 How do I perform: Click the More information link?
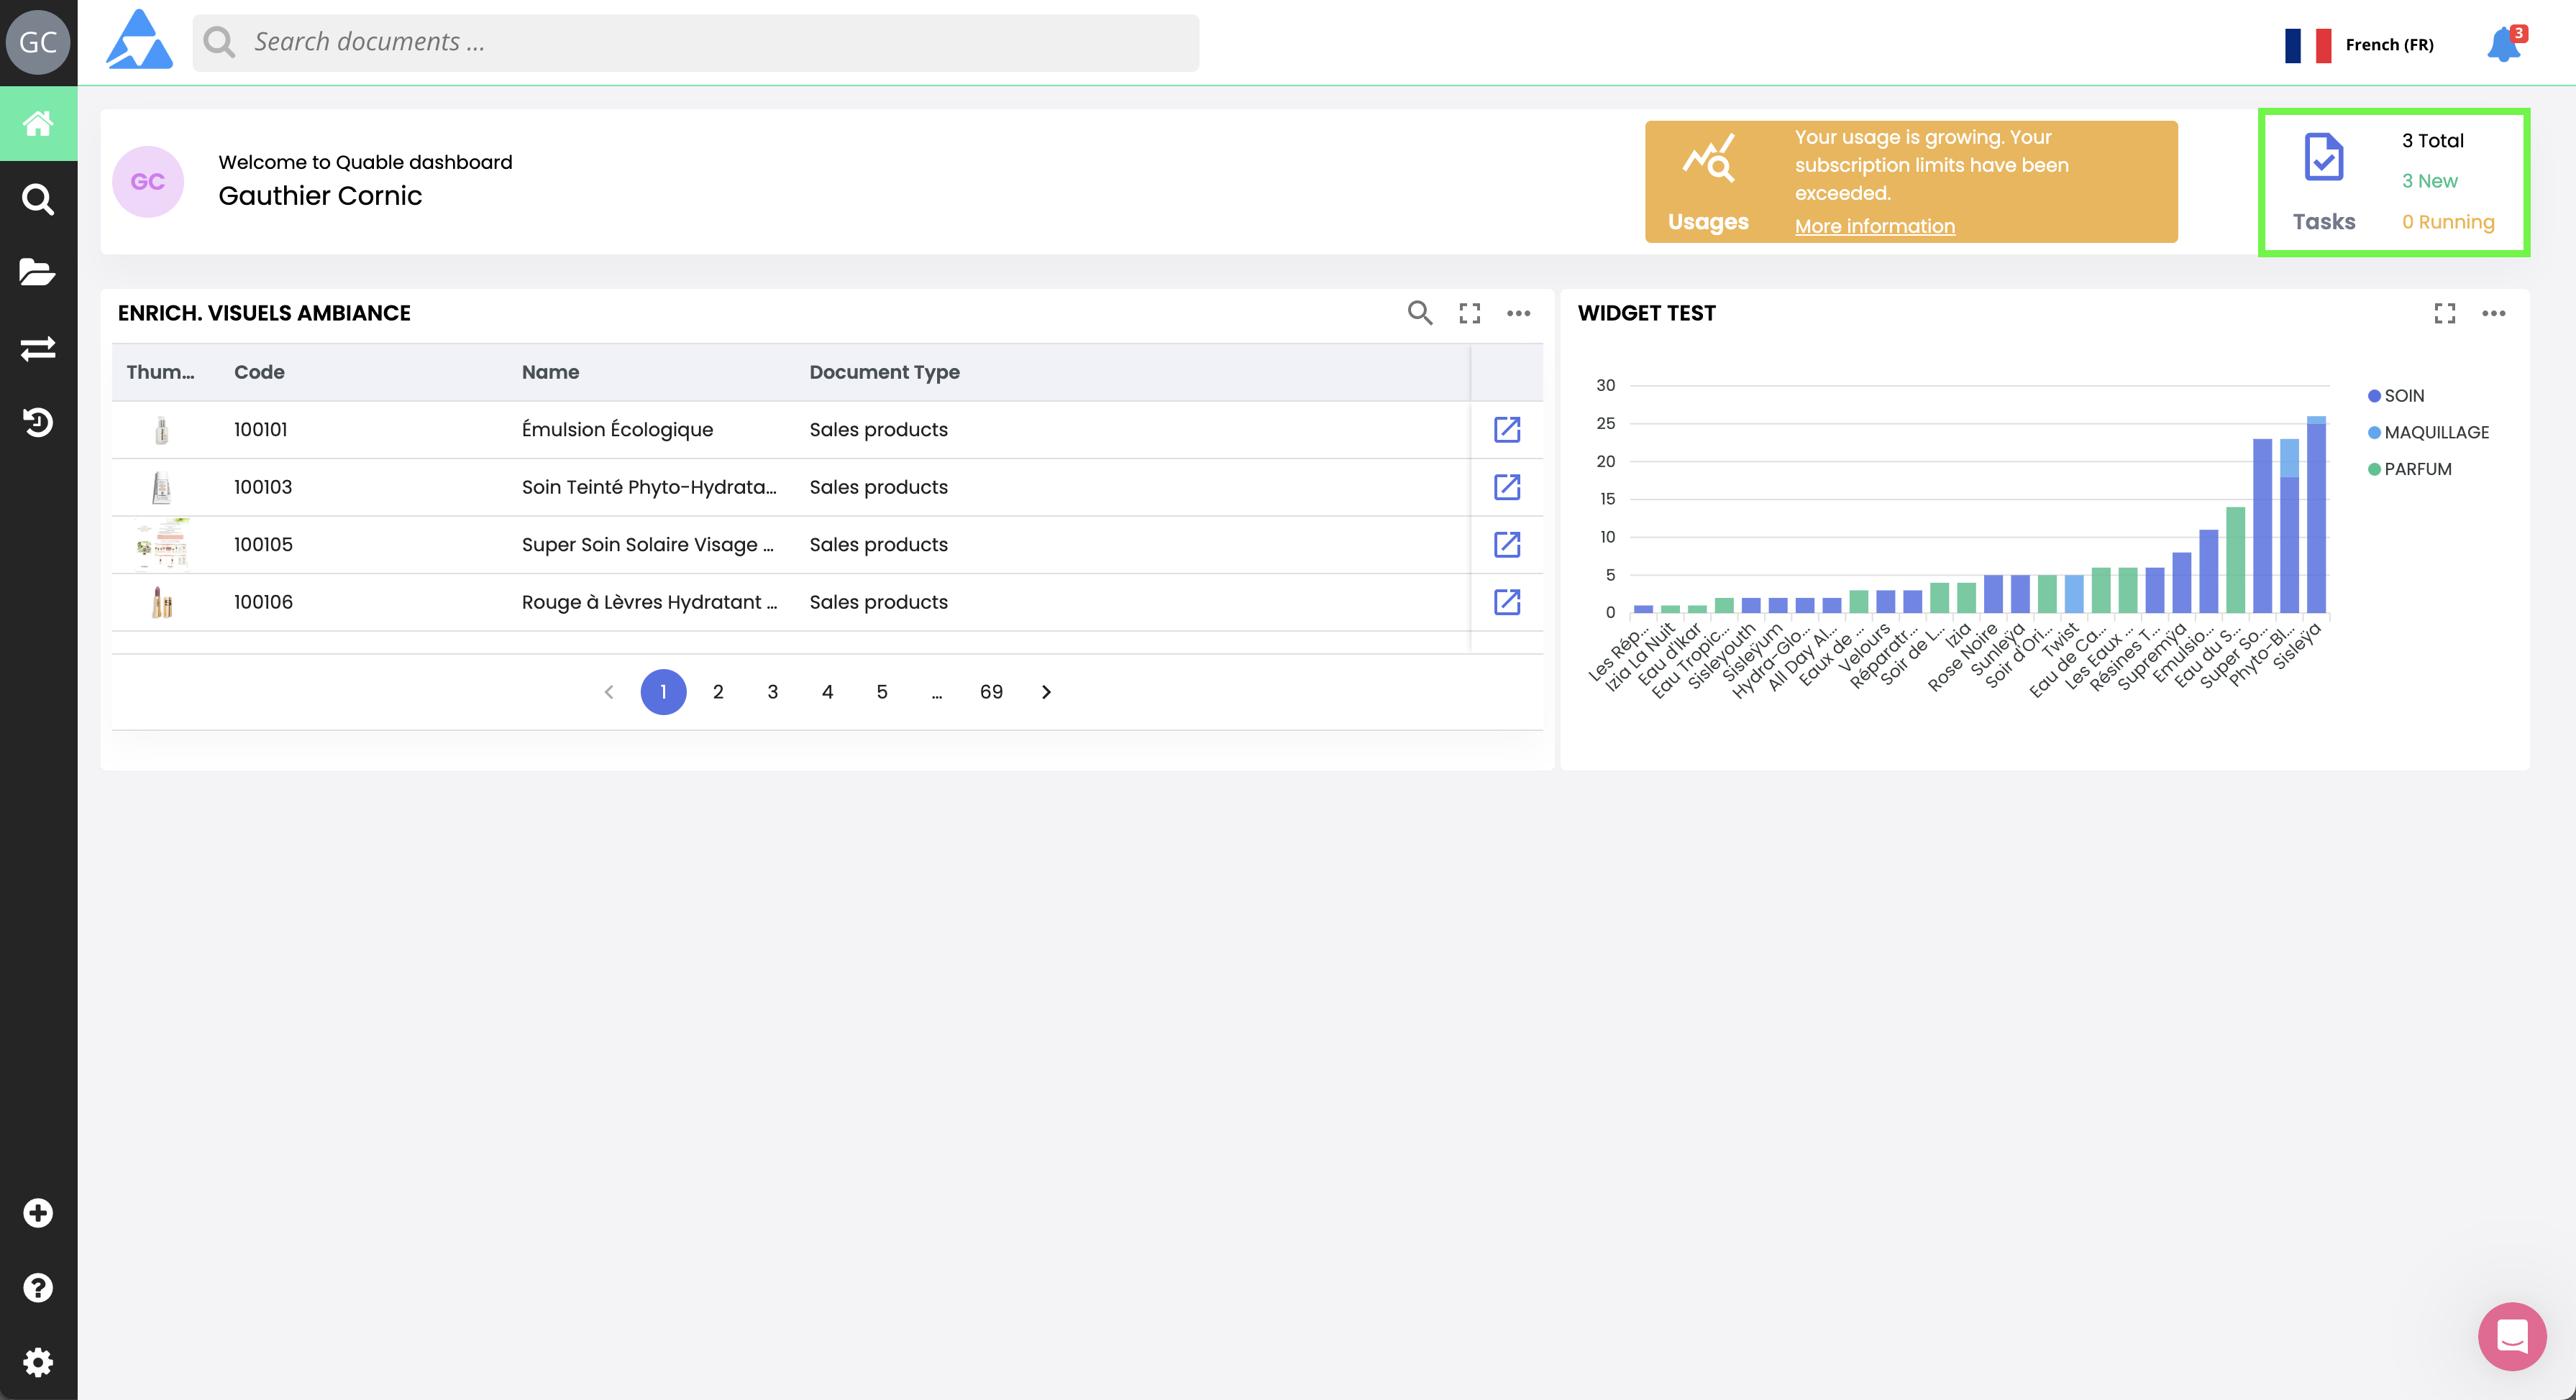[x=1874, y=226]
